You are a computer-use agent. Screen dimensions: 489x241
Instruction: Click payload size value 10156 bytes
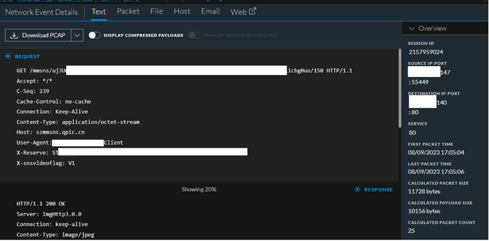[x=424, y=211]
